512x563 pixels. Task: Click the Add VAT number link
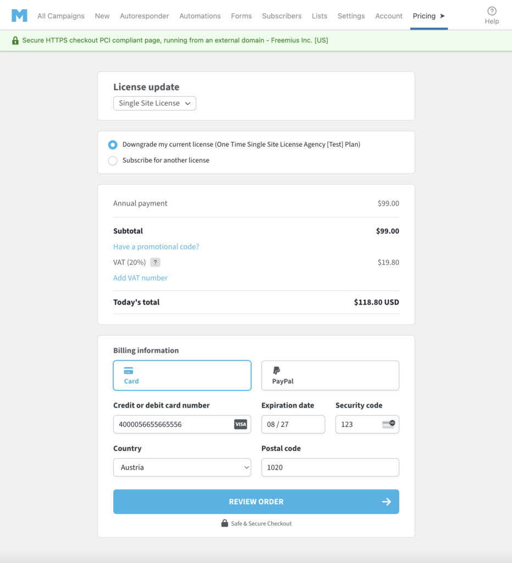point(140,278)
